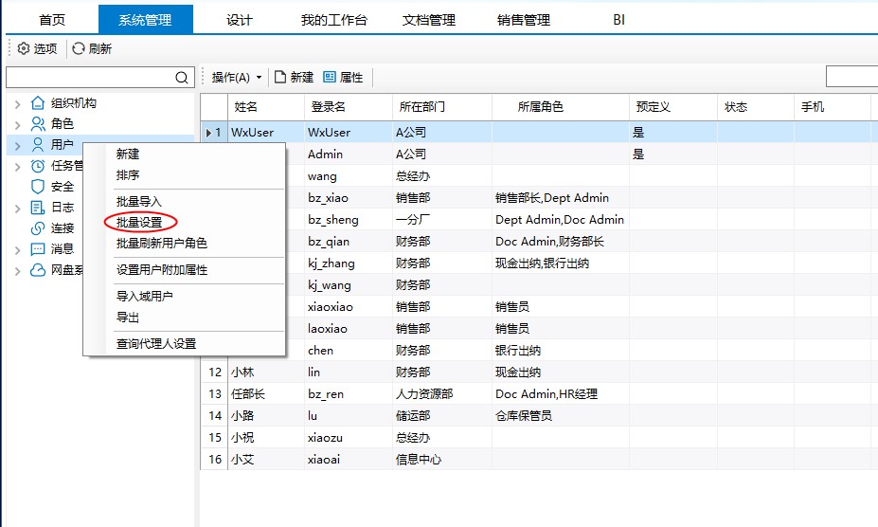
Task: Click the 所属角色 column header
Action: pyautogui.click(x=541, y=107)
